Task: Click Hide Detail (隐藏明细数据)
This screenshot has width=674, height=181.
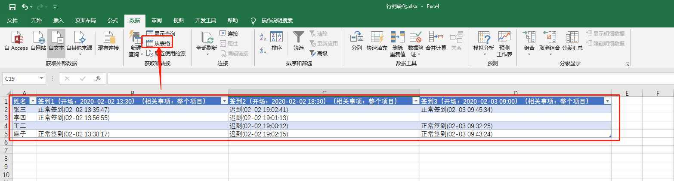Action: click(x=605, y=43)
